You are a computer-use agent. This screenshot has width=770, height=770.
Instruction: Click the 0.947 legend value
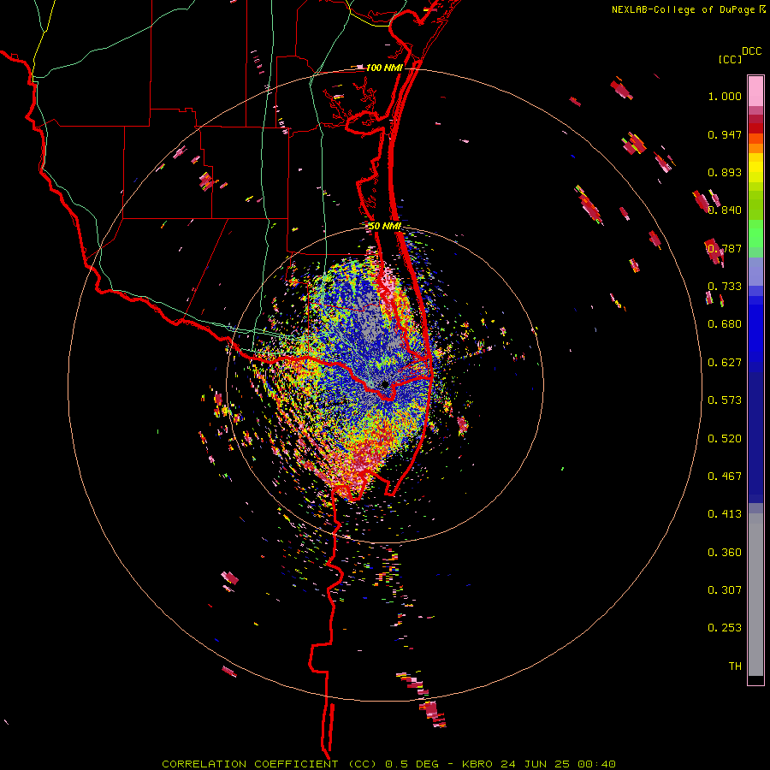point(725,134)
